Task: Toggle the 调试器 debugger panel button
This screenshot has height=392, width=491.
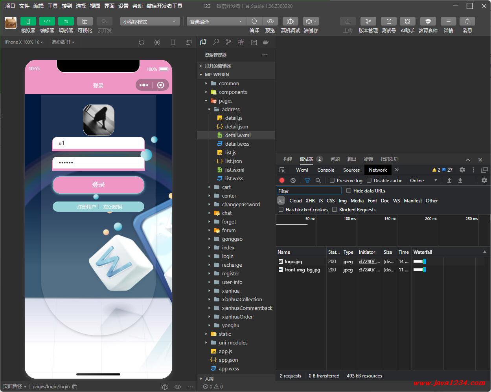Action: 66,21
